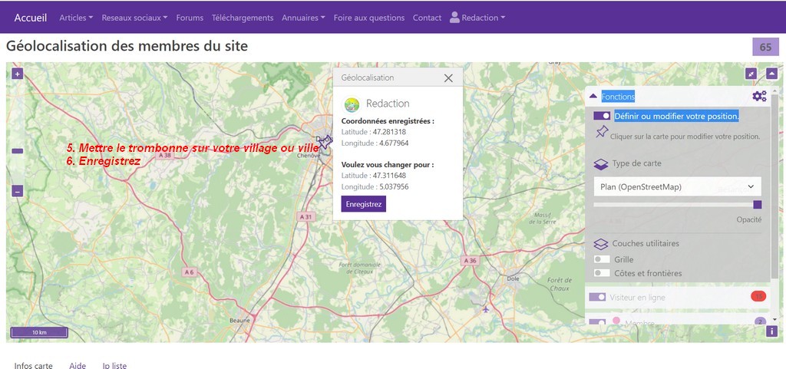Zoom in with the map plus button
This screenshot has width=786, height=369.
[x=18, y=74]
